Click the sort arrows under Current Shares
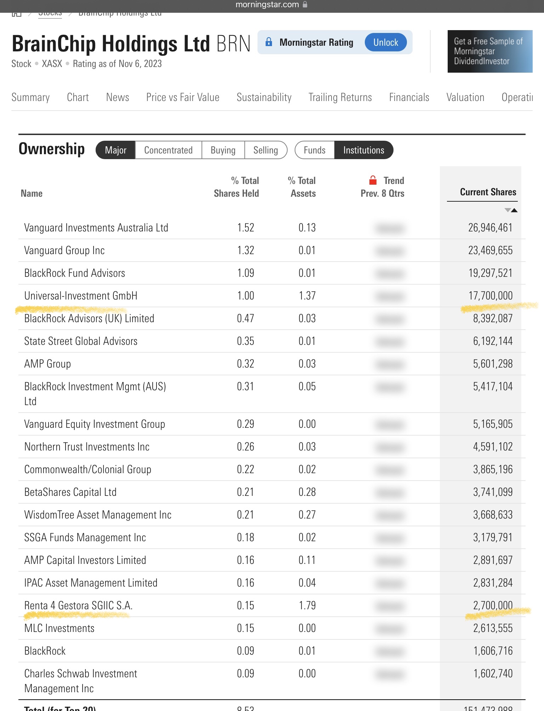 point(511,210)
